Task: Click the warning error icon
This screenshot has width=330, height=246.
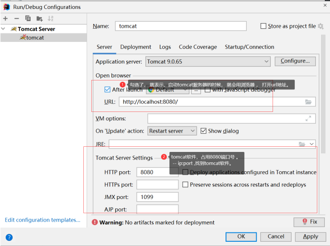Action: 95,222
